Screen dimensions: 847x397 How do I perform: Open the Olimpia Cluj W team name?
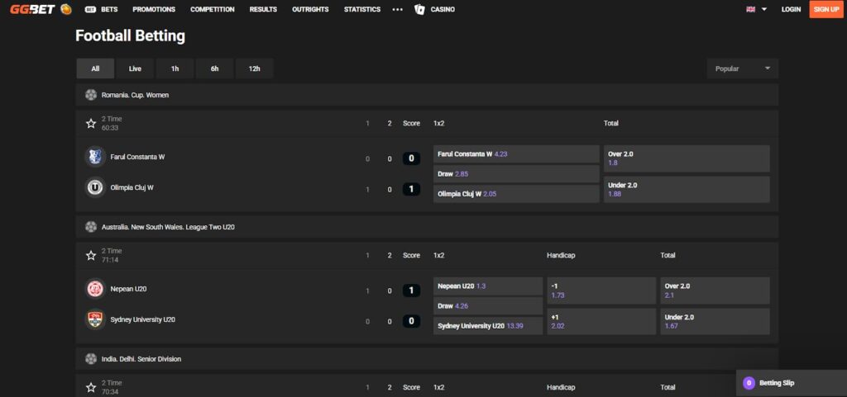(132, 187)
